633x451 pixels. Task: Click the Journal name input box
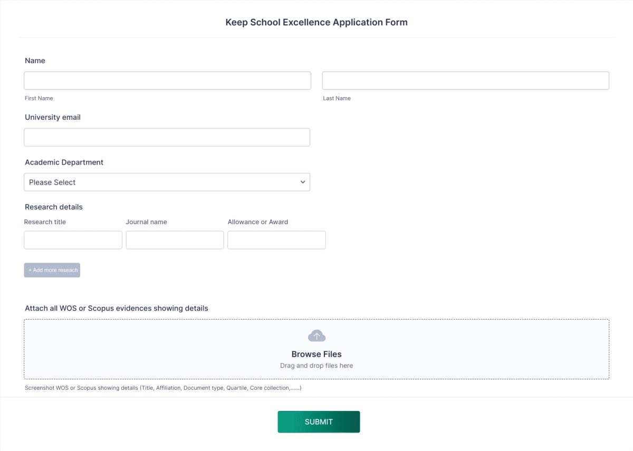click(x=175, y=239)
